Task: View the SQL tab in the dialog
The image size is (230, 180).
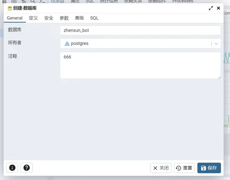Action: pos(94,18)
